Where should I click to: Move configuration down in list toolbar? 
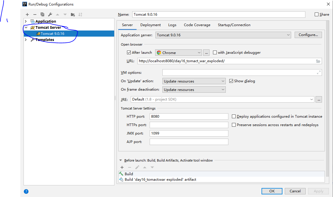point(65,15)
